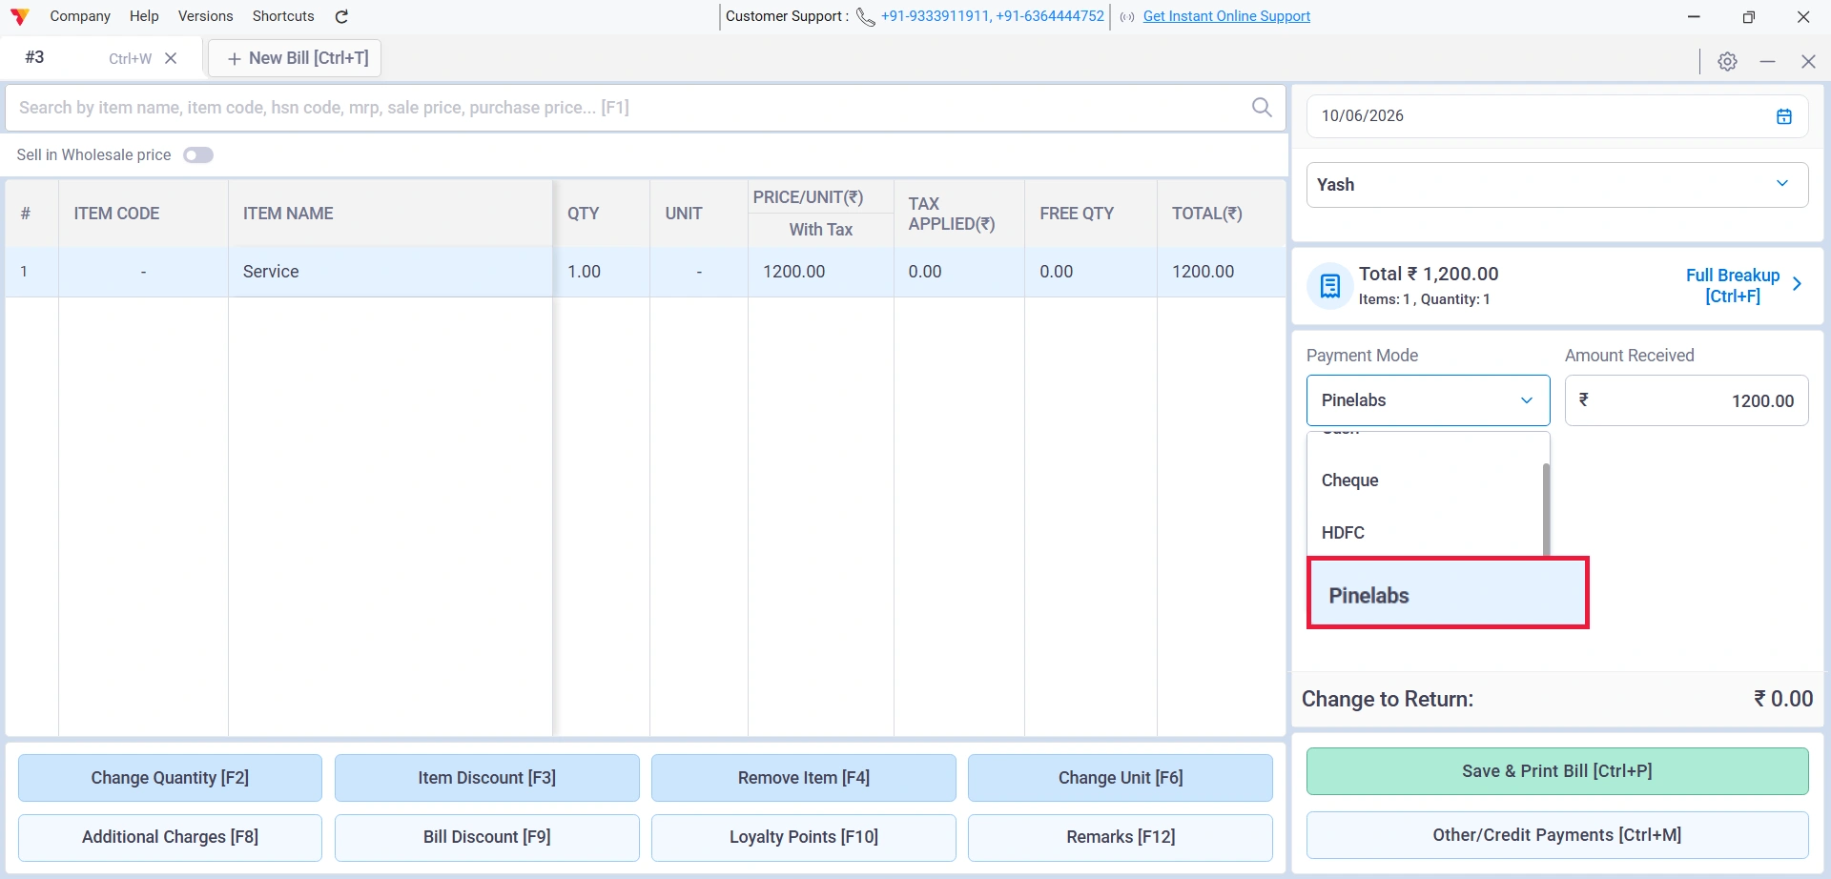
Task: Close bill tab #3 with X
Action: [171, 58]
